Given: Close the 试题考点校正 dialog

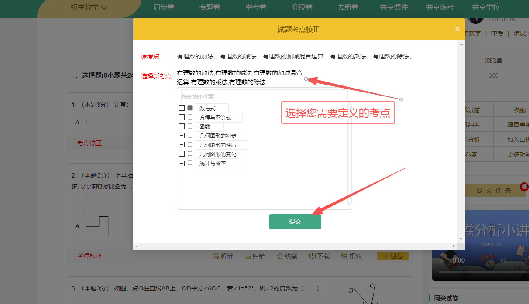Looking at the screenshot, I should [x=457, y=29].
